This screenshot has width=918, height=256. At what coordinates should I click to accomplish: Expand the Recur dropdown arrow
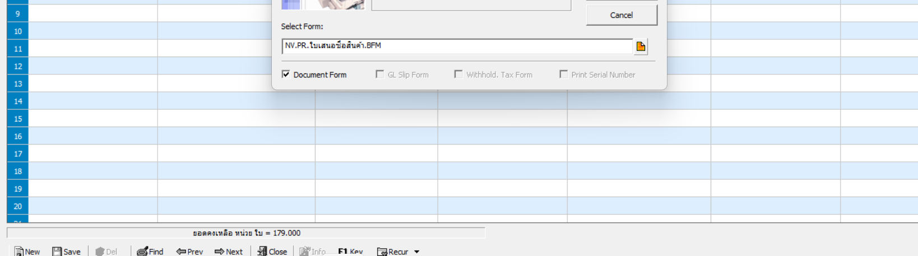pyautogui.click(x=417, y=252)
